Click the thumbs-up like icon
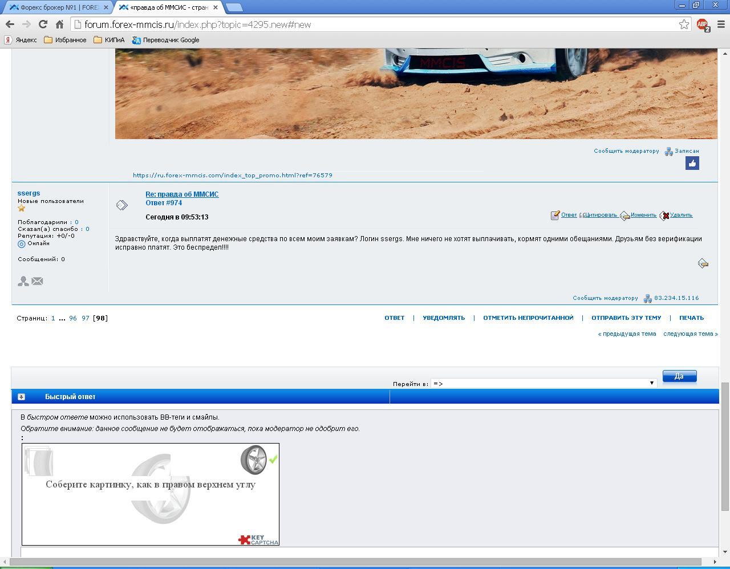Viewport: 730px width, 569px height. click(692, 164)
